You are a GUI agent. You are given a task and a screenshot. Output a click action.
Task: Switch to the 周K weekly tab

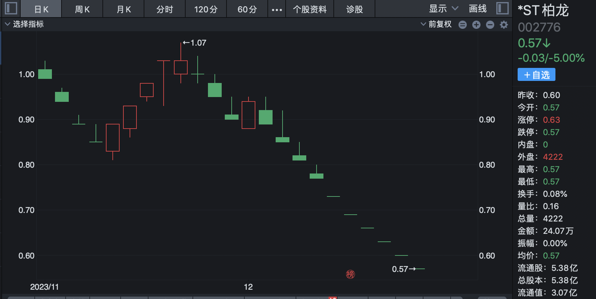pyautogui.click(x=82, y=9)
